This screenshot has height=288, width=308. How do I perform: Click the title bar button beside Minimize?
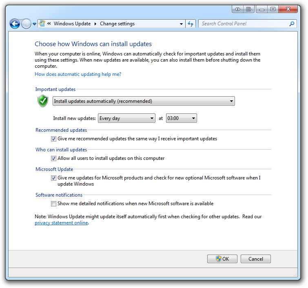249,9
